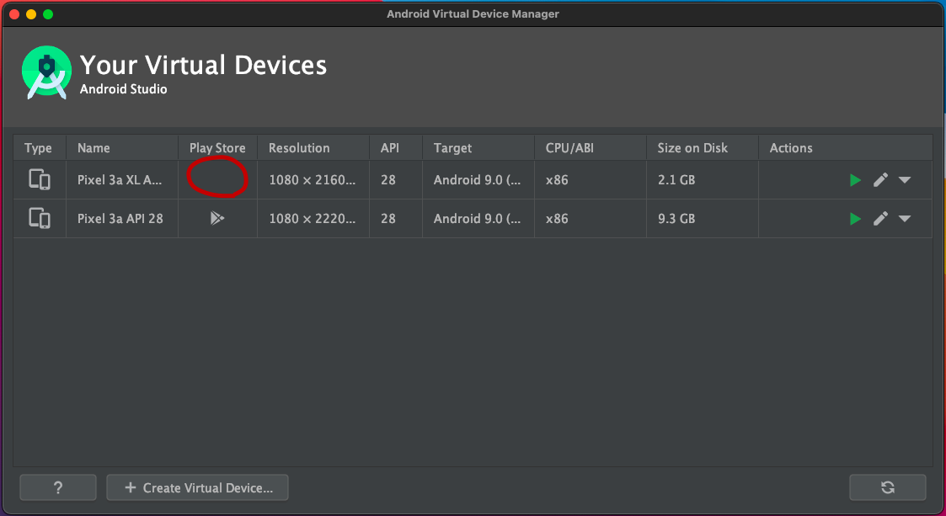Click the Pixel 3a XL device type icon

[40, 179]
